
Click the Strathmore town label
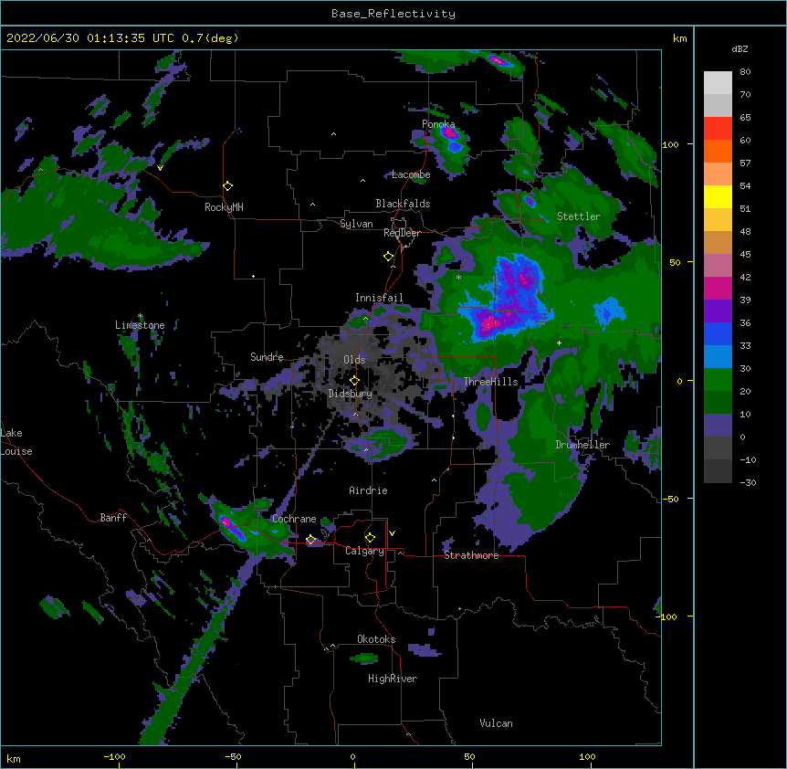[471, 555]
